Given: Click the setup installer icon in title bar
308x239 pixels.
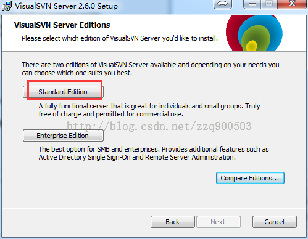Looking at the screenshot, I should coord(7,6).
